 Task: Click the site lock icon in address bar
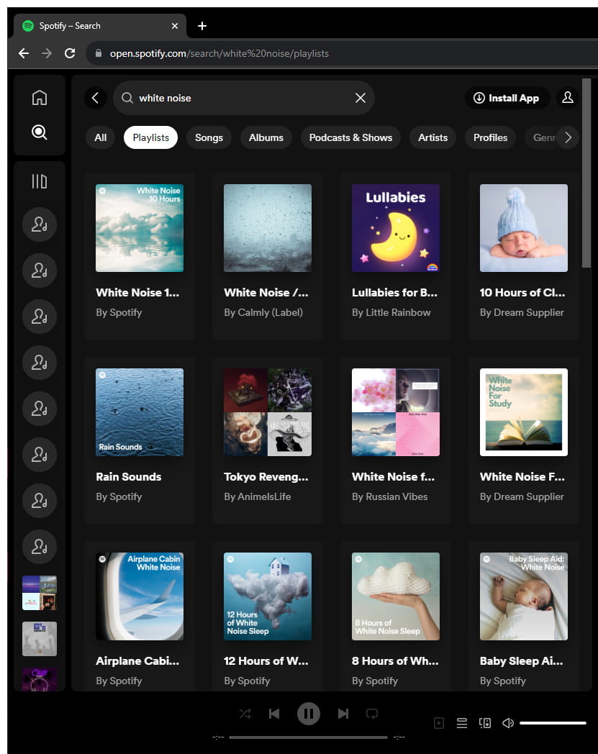click(99, 53)
